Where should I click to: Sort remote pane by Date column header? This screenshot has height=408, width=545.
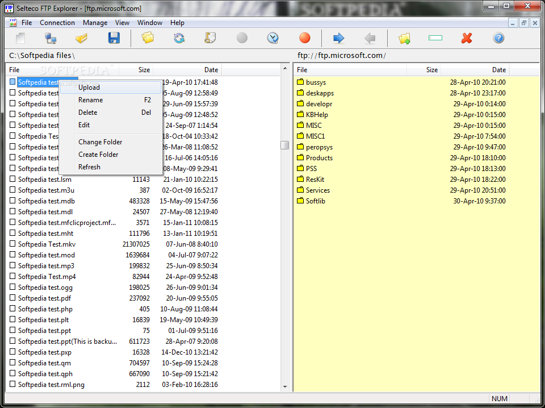coord(475,69)
